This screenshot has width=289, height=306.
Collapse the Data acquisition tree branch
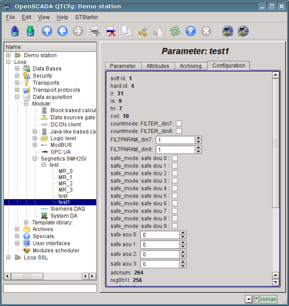click(17, 97)
